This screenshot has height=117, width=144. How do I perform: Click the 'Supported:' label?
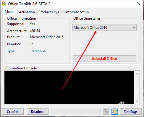click(16, 24)
